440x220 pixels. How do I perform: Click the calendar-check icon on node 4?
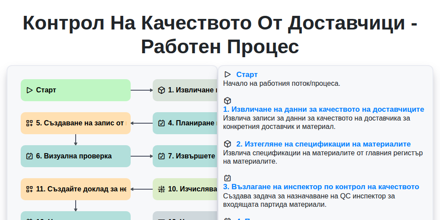(161, 123)
